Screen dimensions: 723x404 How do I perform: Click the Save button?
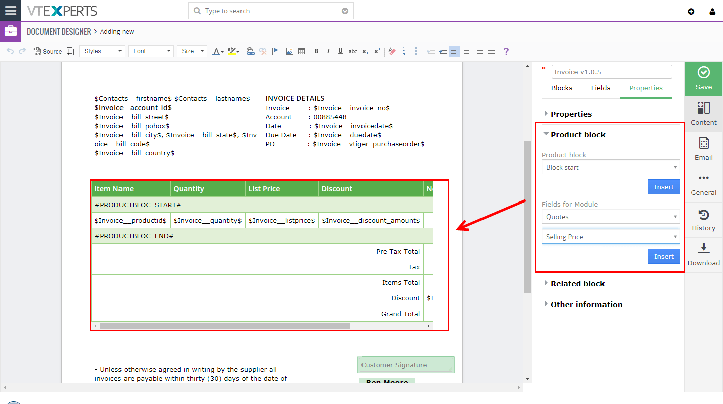click(x=703, y=79)
